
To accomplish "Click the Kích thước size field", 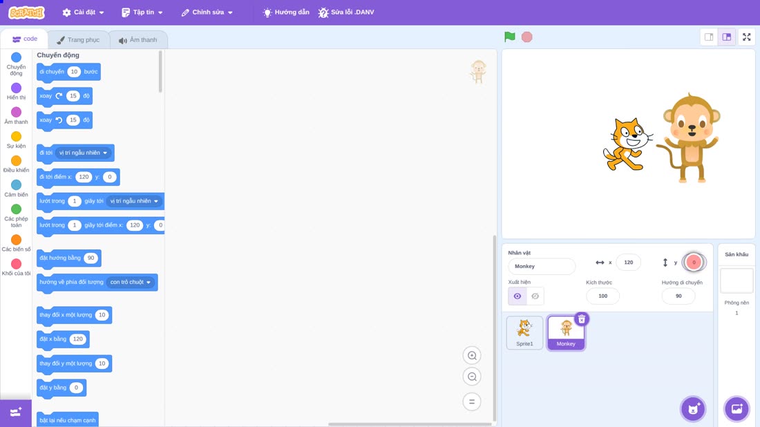I will click(602, 296).
